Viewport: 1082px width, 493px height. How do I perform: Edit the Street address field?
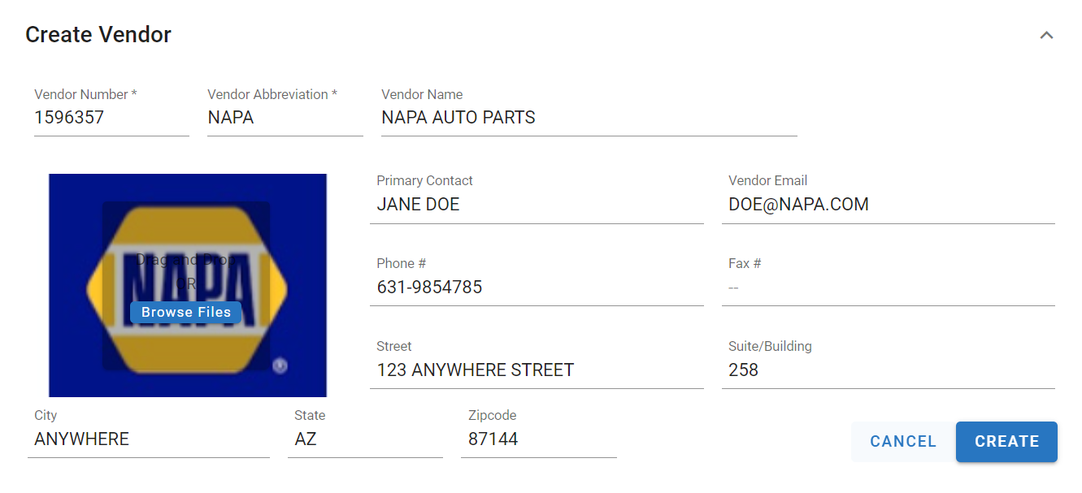(537, 370)
